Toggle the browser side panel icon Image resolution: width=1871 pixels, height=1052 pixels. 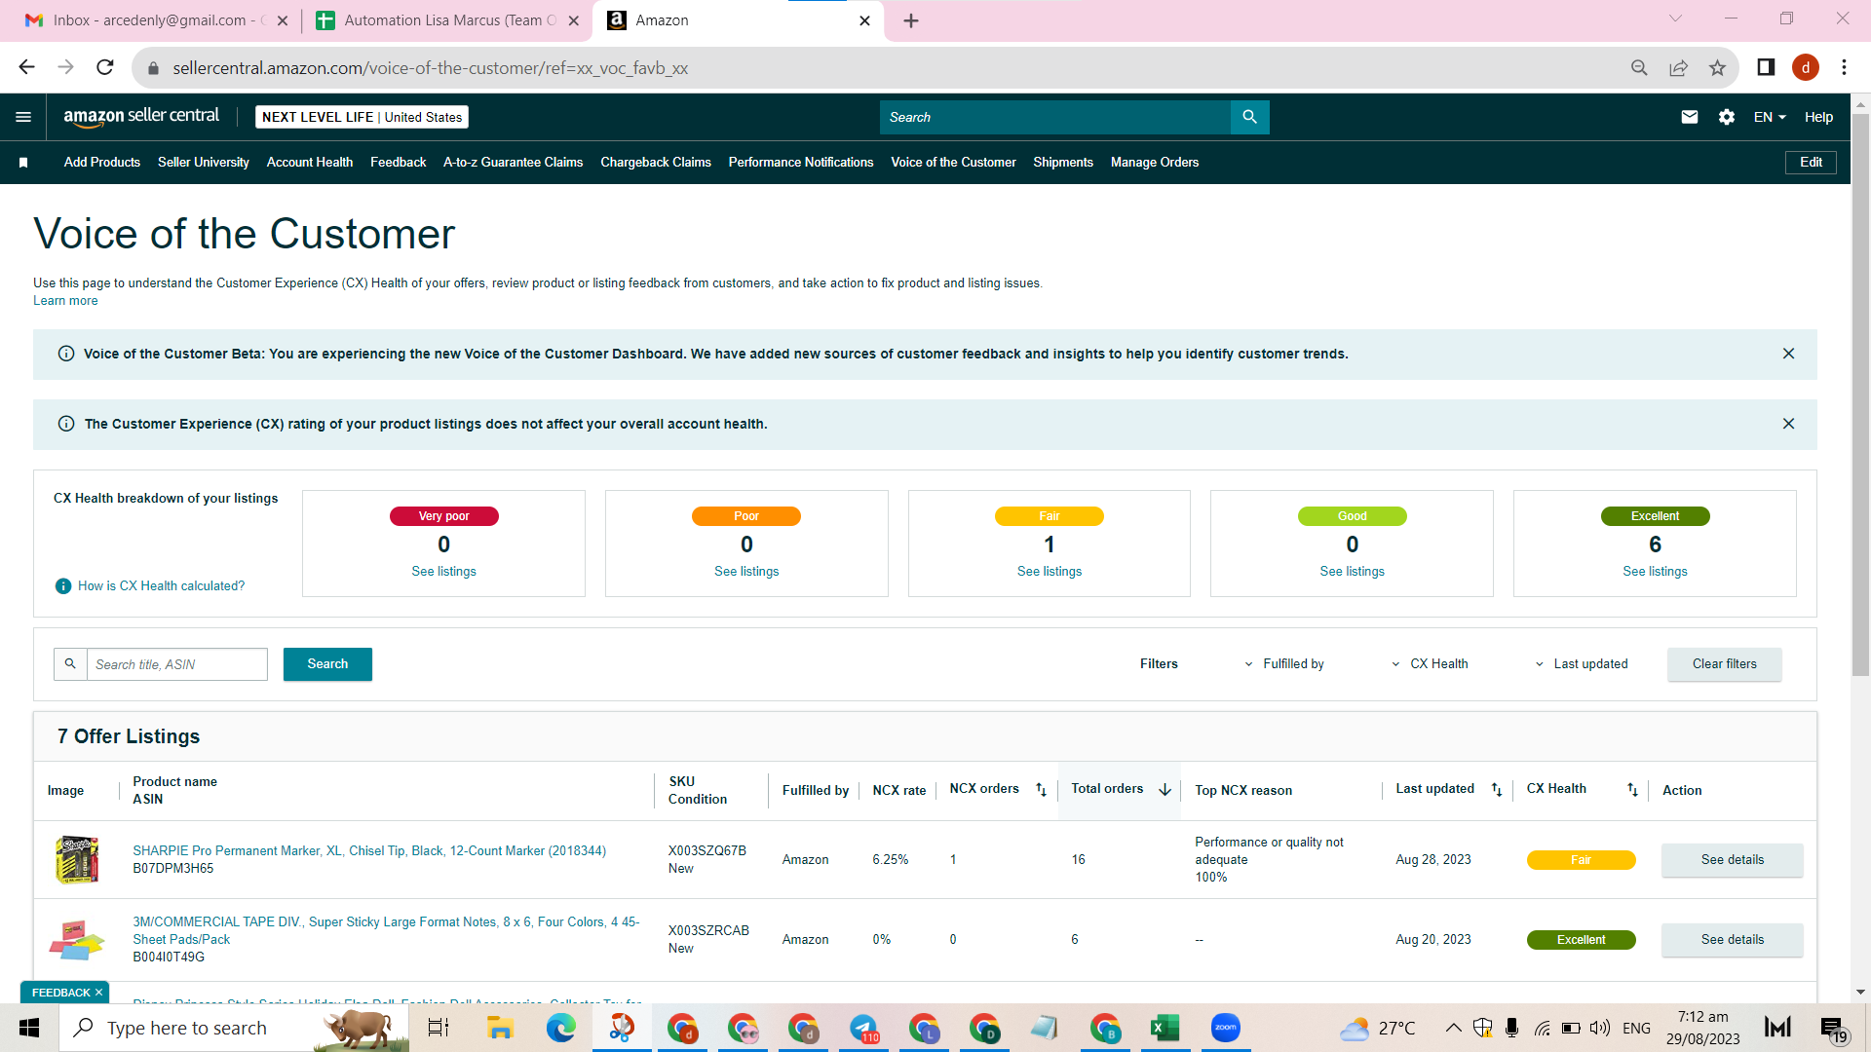click(x=1766, y=67)
